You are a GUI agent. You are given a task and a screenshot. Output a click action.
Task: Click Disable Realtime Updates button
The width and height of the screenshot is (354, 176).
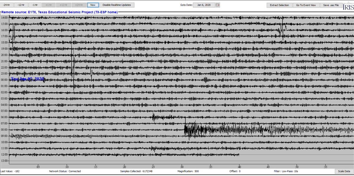click(117, 5)
